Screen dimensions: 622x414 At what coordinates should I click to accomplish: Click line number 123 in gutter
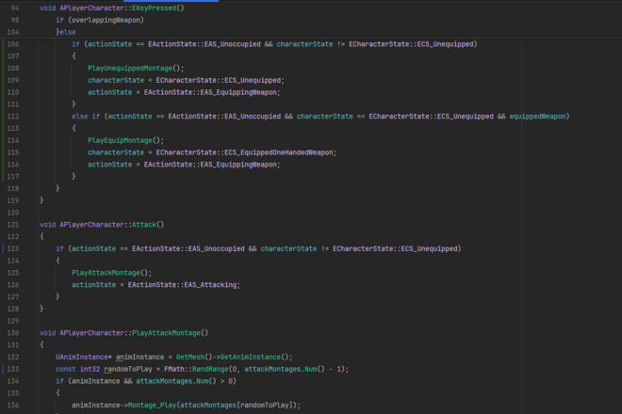click(13, 248)
